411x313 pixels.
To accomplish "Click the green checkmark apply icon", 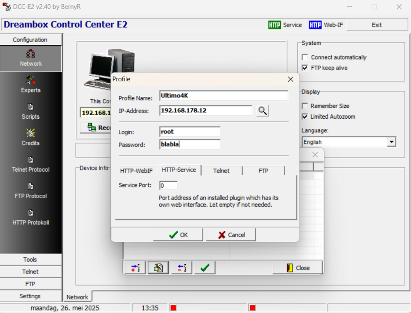I will click(x=204, y=267).
